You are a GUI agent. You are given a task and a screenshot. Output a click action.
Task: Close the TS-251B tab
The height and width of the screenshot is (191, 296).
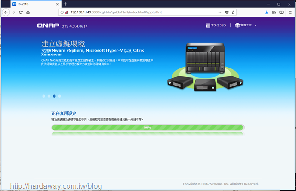click(x=57, y=4)
